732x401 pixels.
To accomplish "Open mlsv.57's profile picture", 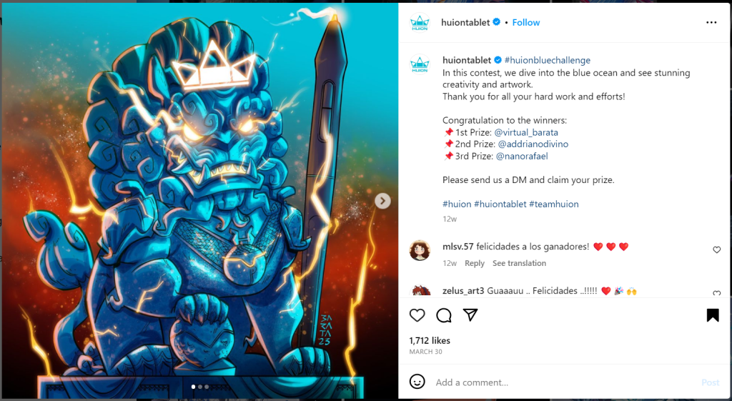I will (419, 250).
